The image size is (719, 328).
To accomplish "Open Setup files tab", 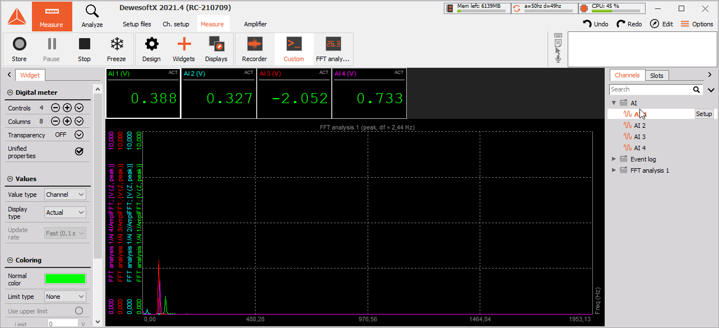I will (x=137, y=24).
